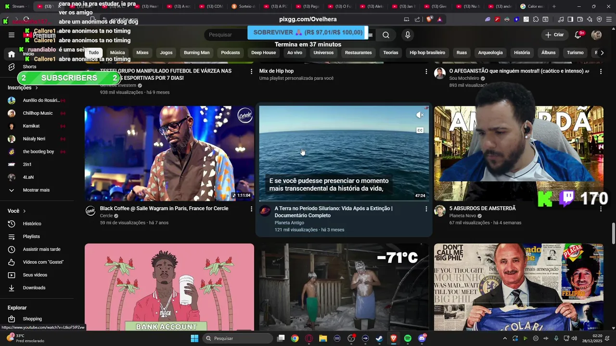The height and width of the screenshot is (346, 616).
Task: Click the Criar button
Action: click(554, 35)
